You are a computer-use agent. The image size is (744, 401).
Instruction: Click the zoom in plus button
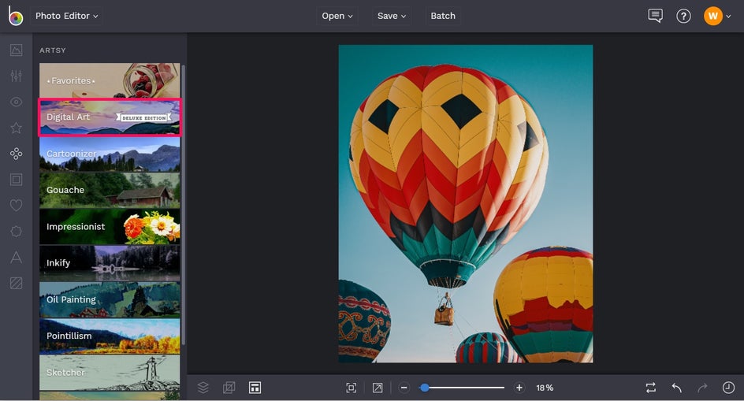[x=519, y=388]
